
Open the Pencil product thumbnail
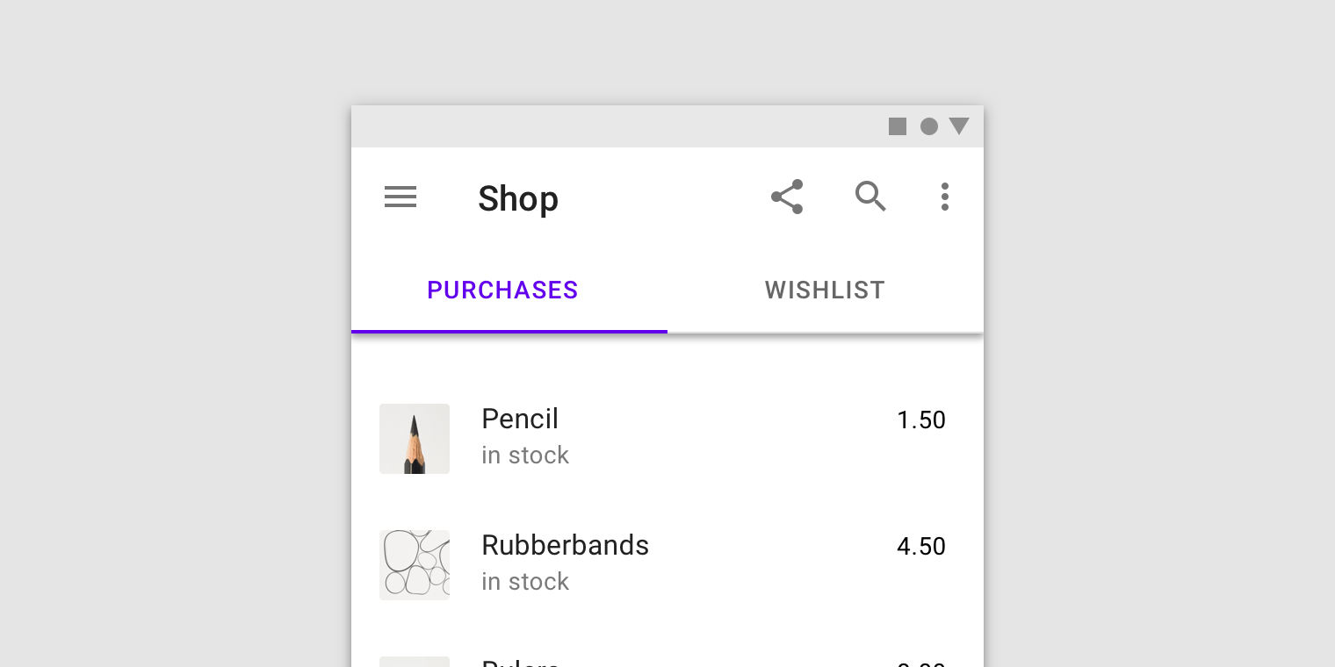tap(415, 439)
